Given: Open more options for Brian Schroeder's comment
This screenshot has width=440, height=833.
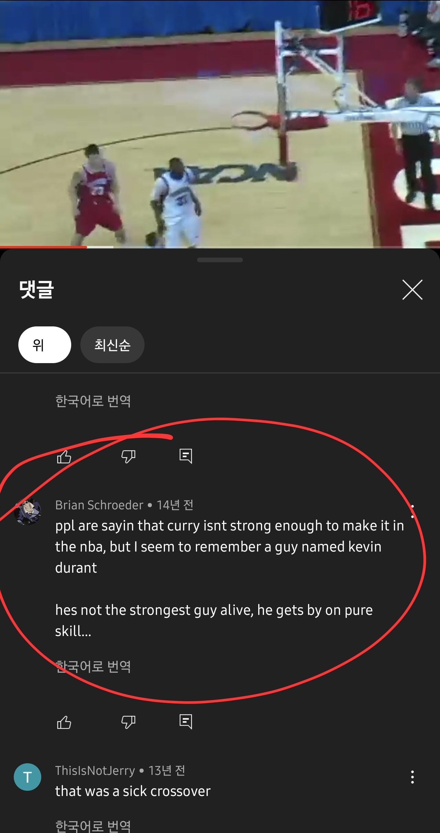Looking at the screenshot, I should click(x=412, y=511).
